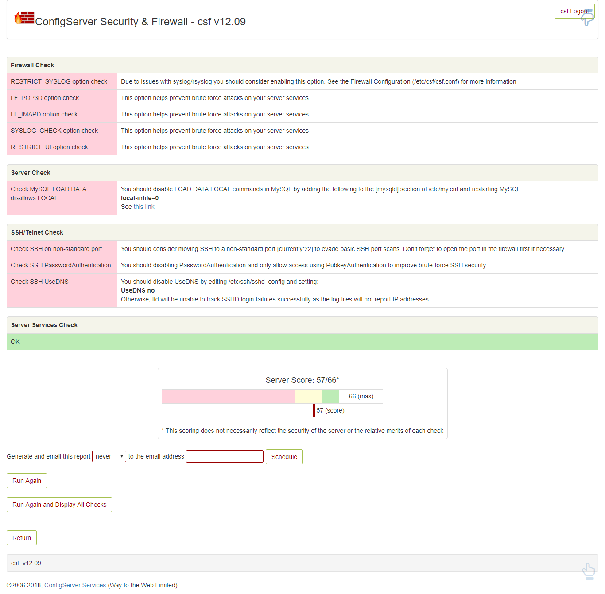The image size is (605, 594).
Task: Run Again and Display All Checks
Action: click(x=59, y=505)
